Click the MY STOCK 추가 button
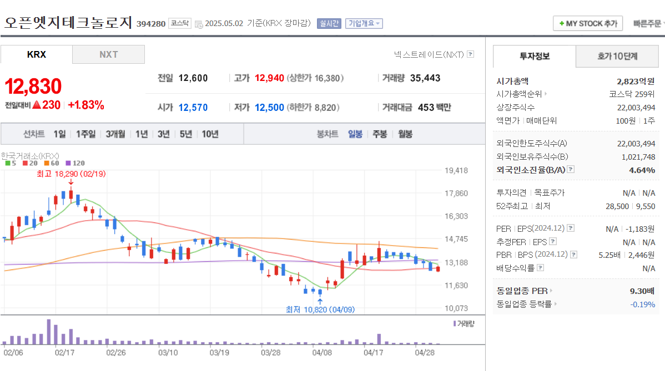The image size is (665, 371). point(587,23)
